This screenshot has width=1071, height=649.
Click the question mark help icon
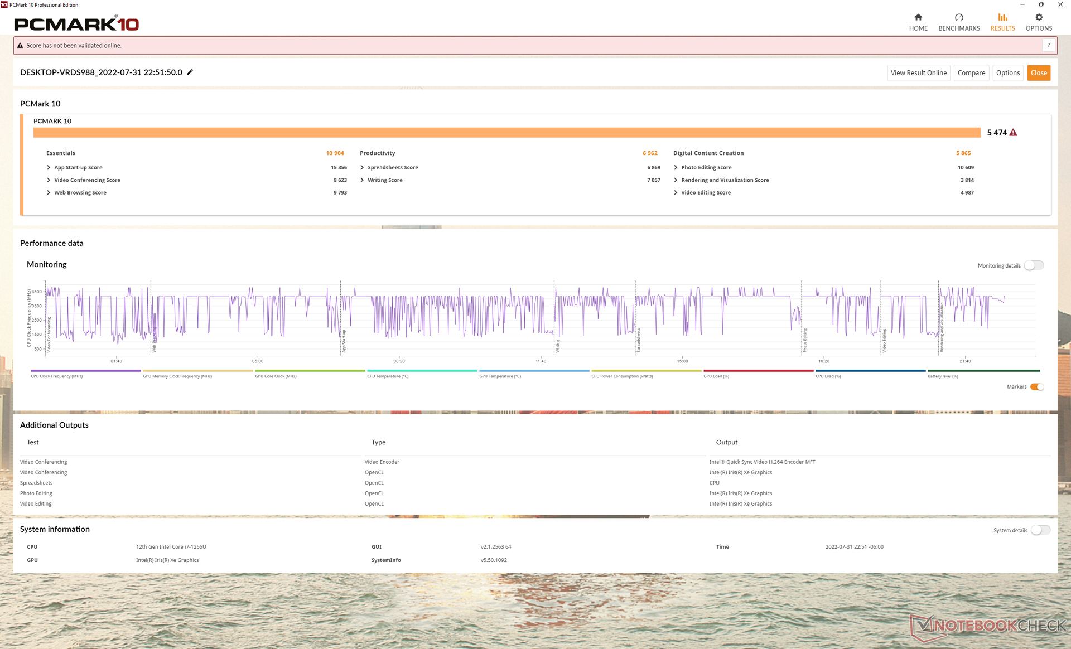point(1049,46)
